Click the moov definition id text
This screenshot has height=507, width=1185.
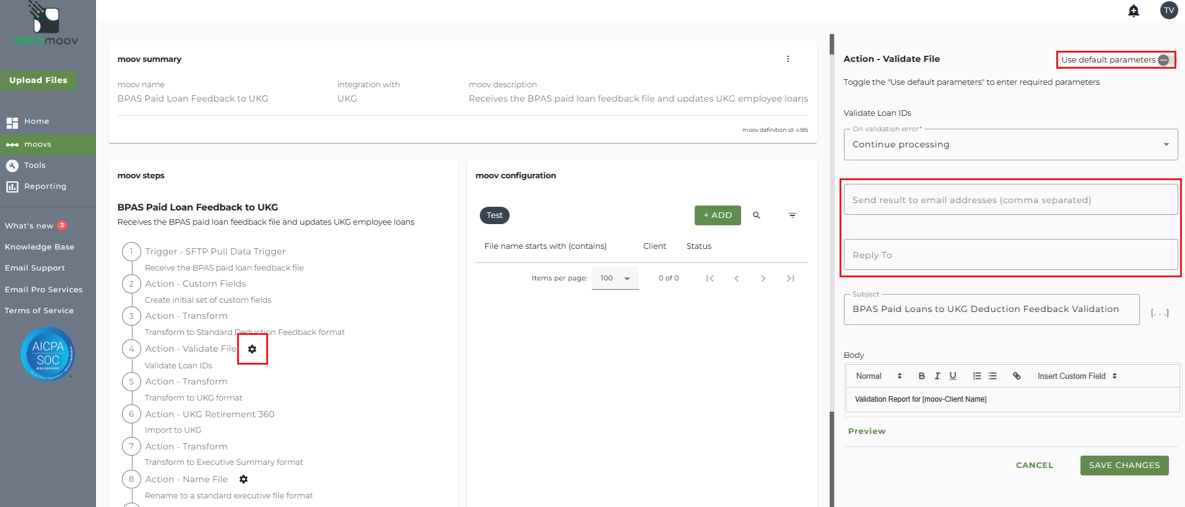(x=775, y=130)
